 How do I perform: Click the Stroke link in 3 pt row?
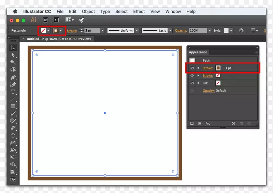tap(208, 68)
